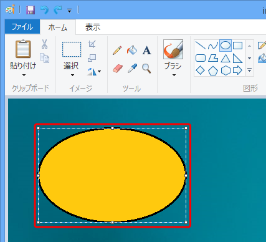
Task: Click the Resize icon
Action: (x=92, y=58)
